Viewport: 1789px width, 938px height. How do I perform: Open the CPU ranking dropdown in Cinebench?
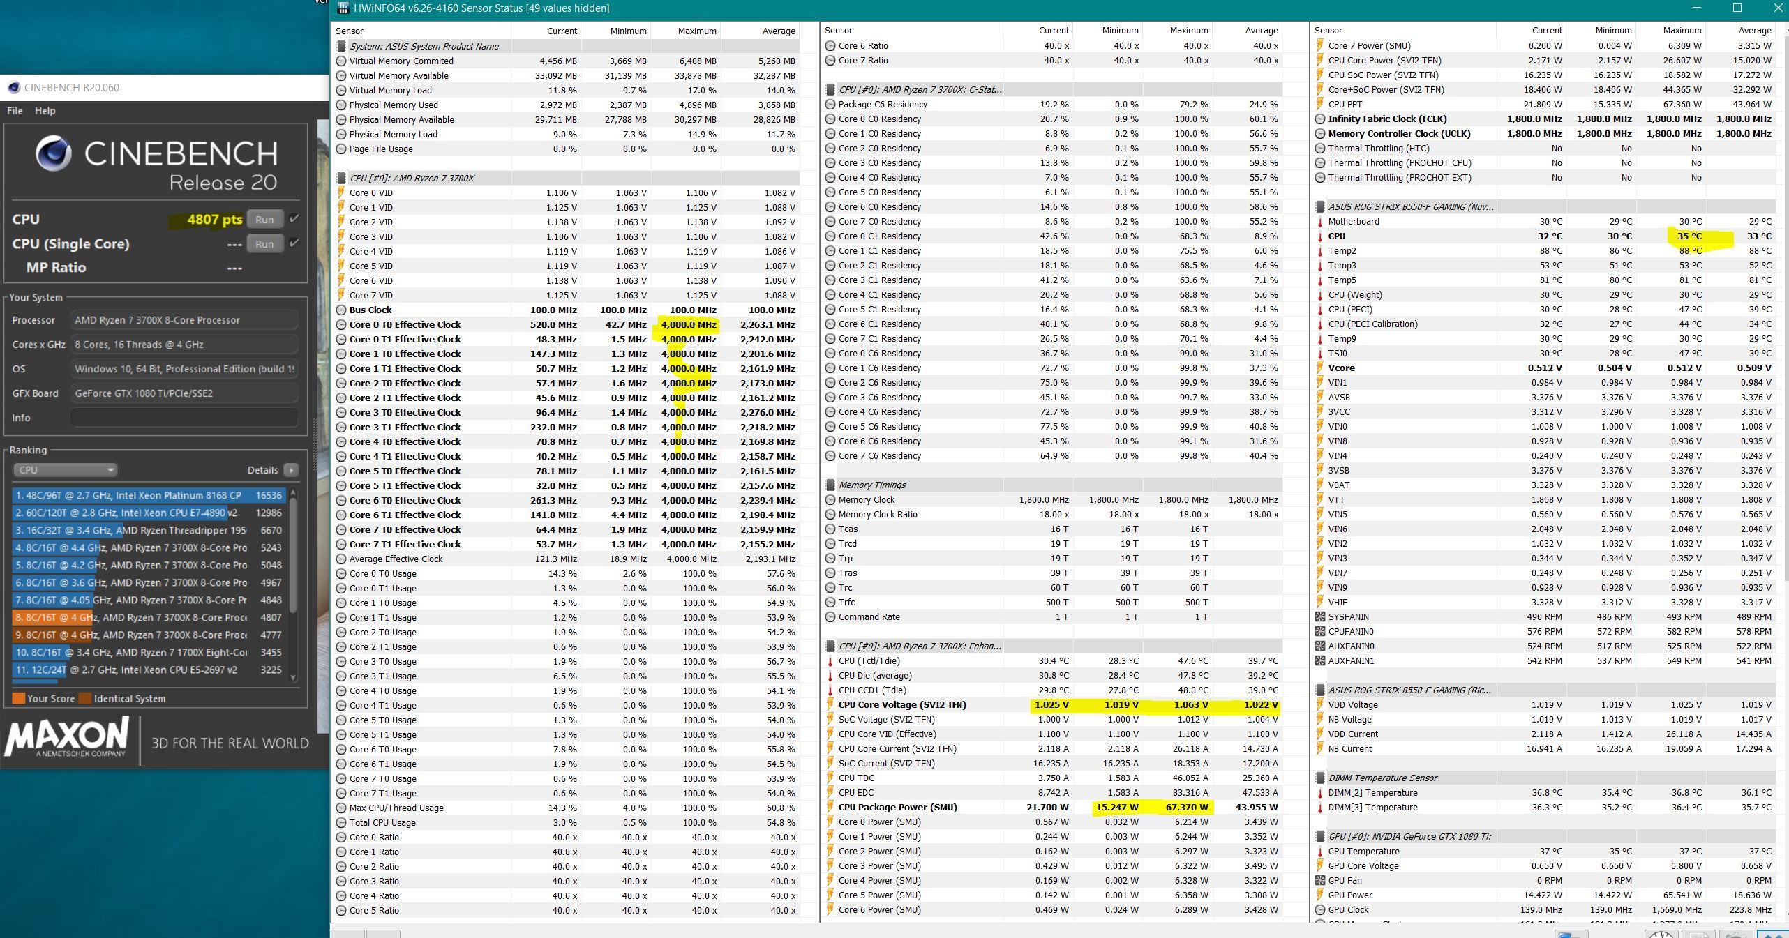[x=65, y=469]
